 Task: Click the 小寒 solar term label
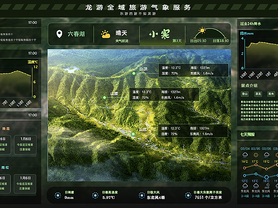click(x=159, y=34)
